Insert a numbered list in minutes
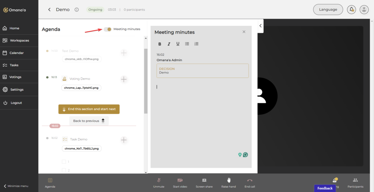 [x=196, y=44]
